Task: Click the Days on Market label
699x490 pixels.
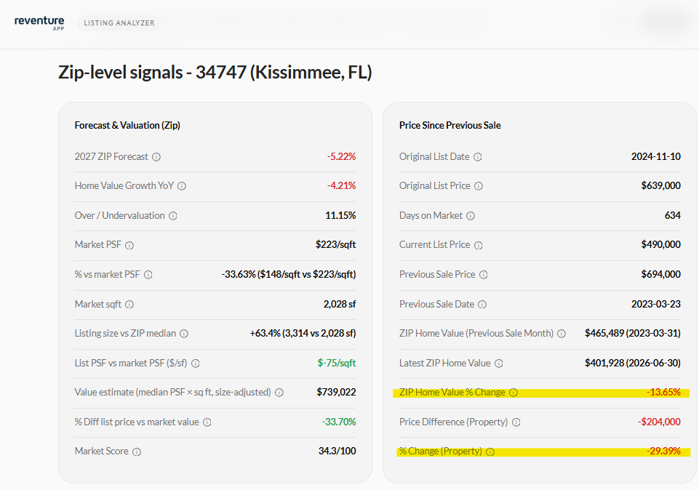Action: click(431, 216)
